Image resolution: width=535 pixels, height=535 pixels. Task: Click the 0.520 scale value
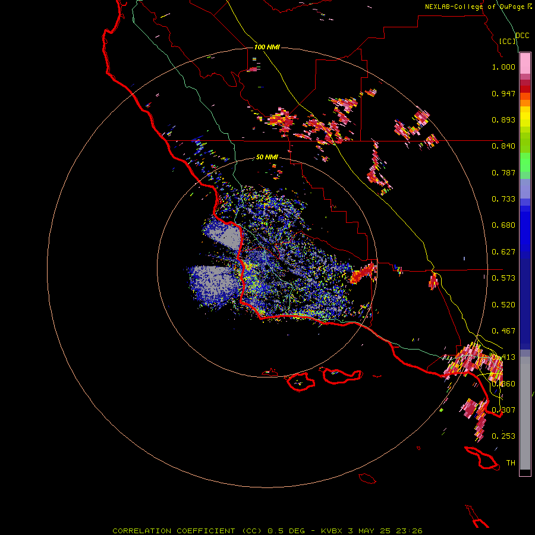503,305
